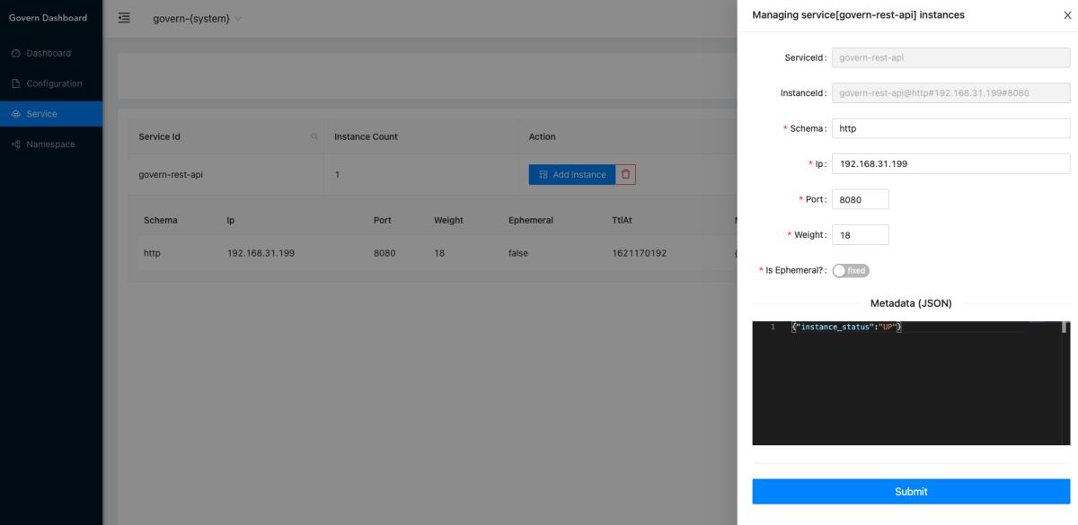1078x525 pixels.
Task: Click the Schema input field
Action: pos(950,128)
